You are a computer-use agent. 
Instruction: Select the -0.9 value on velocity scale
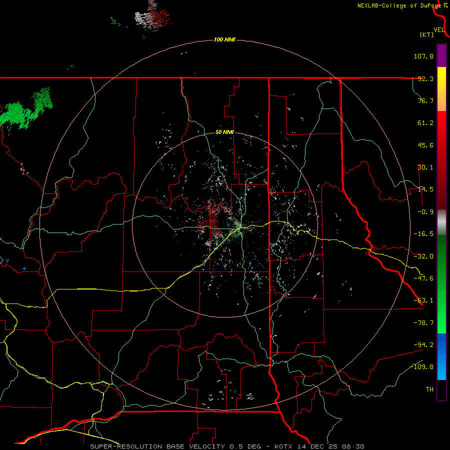coord(425,212)
